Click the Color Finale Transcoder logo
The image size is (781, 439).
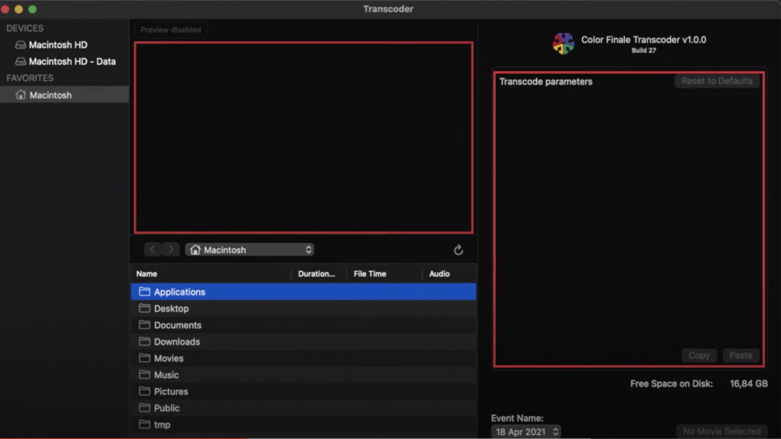click(563, 44)
